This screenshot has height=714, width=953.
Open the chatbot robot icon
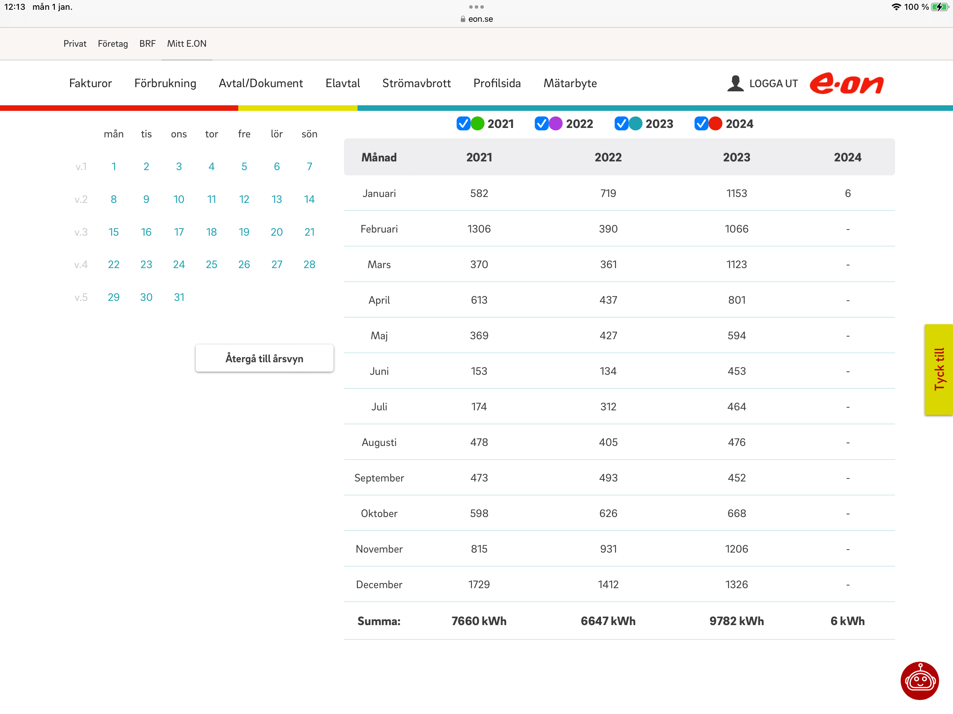pos(920,681)
